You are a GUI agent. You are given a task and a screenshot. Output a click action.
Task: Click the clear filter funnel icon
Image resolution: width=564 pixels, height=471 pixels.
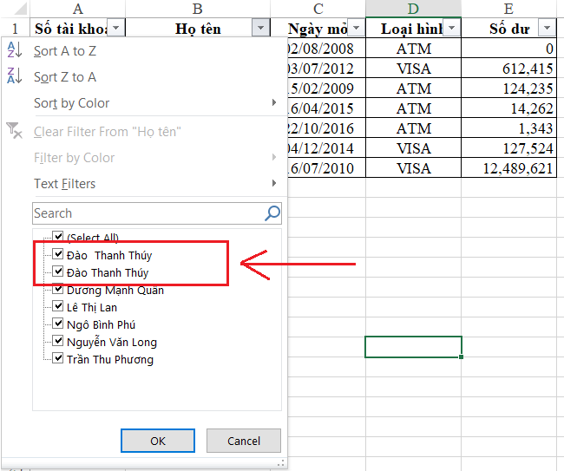click(x=15, y=130)
